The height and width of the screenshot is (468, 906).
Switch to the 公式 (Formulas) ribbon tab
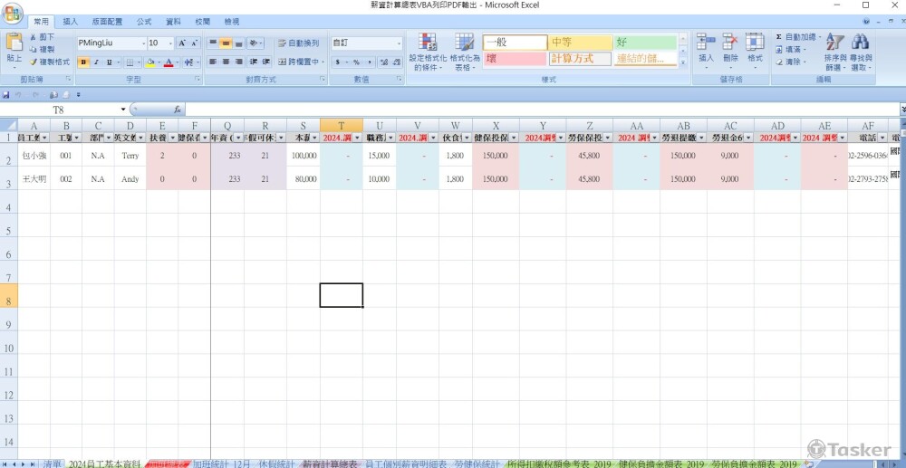[x=144, y=21]
